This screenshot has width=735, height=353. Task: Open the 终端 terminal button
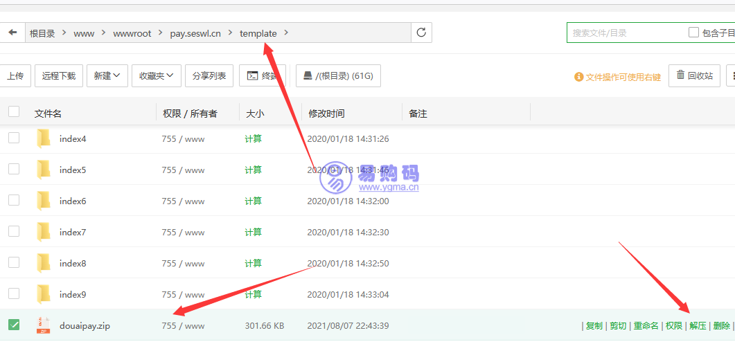(263, 76)
